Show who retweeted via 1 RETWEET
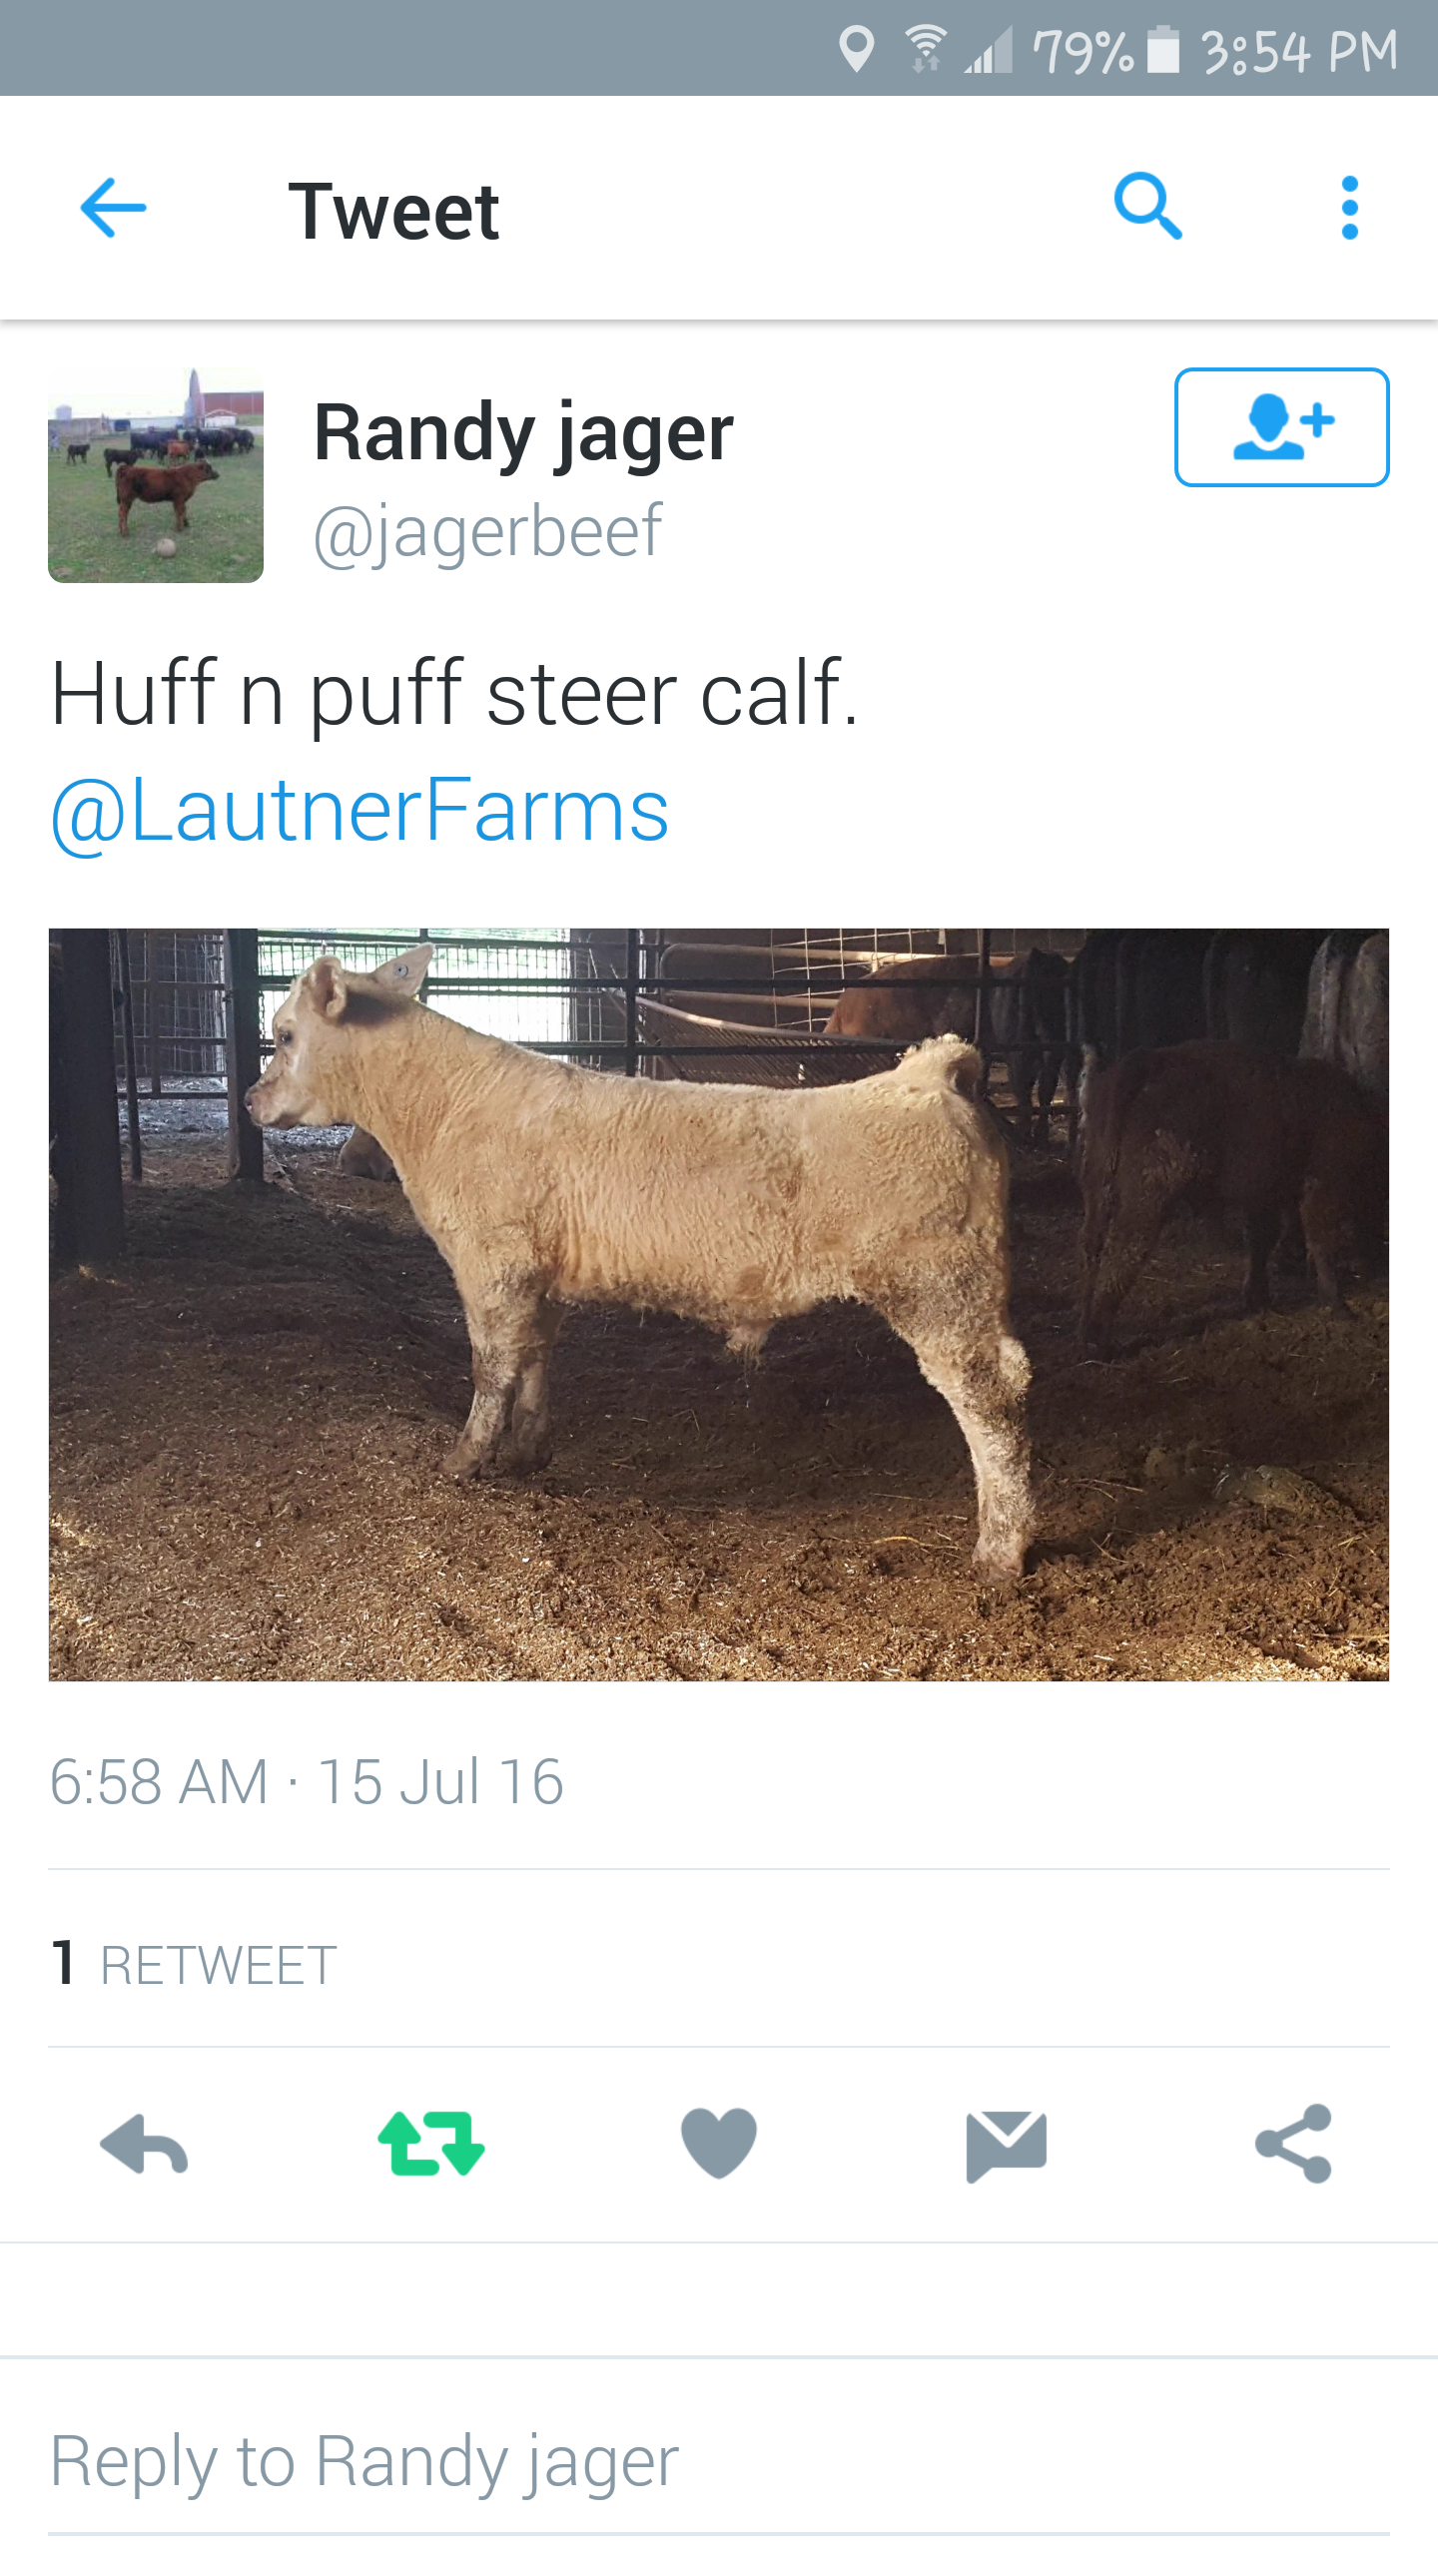Image resolution: width=1438 pixels, height=2556 pixels. tap(194, 1963)
